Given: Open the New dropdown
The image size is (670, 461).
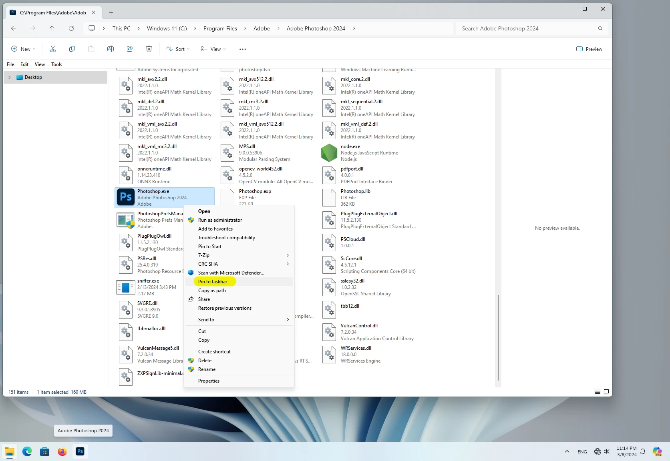Looking at the screenshot, I should point(23,49).
